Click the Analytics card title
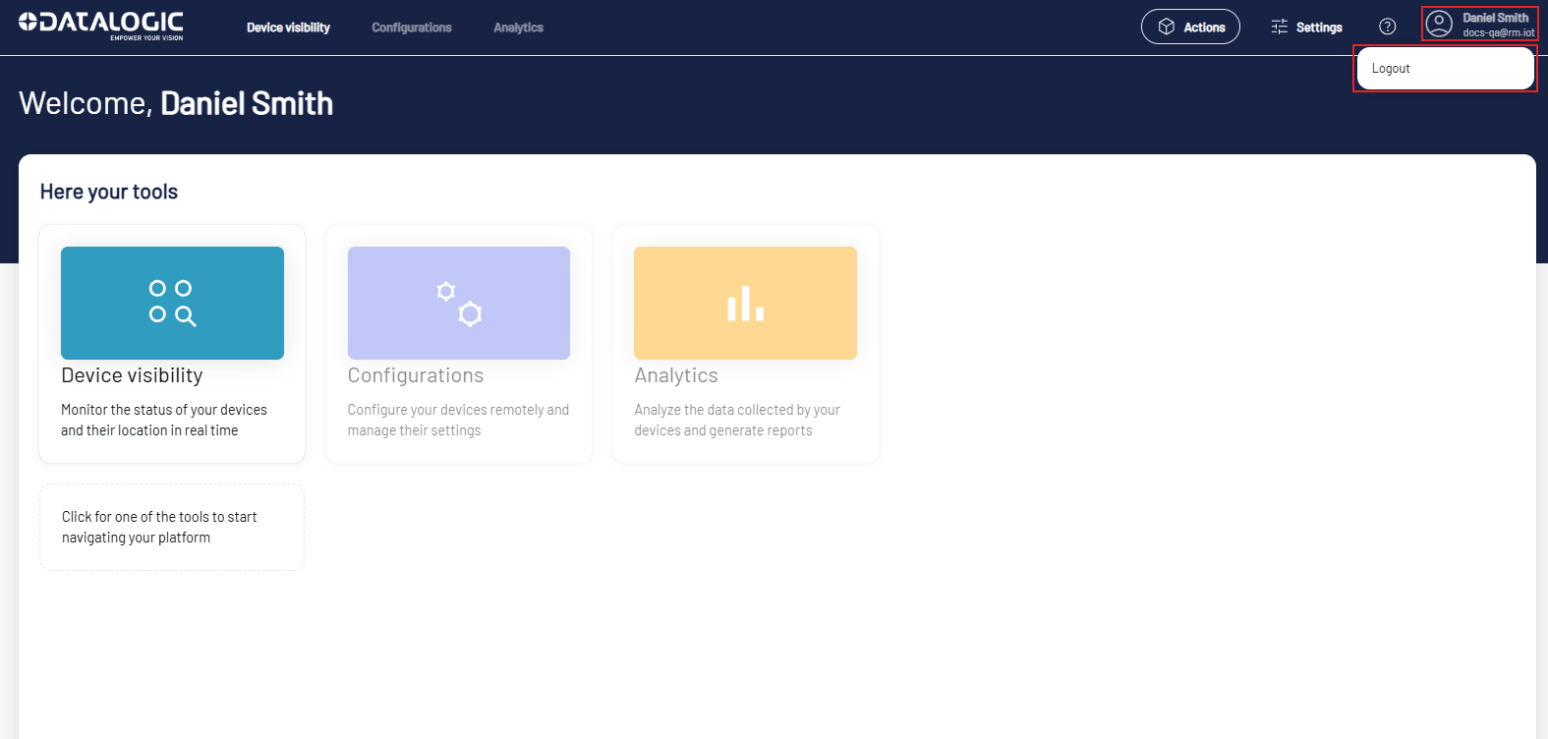Viewport: 1548px width, 739px height. coord(676,375)
